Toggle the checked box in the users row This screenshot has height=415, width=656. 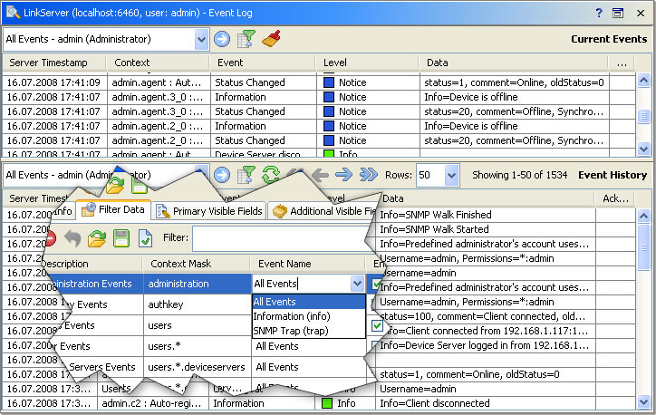[377, 325]
